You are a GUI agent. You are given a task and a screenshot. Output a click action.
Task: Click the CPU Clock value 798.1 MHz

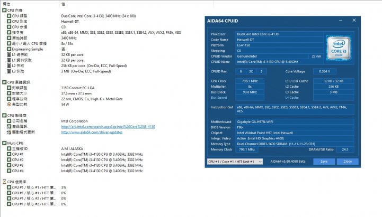click(250, 81)
